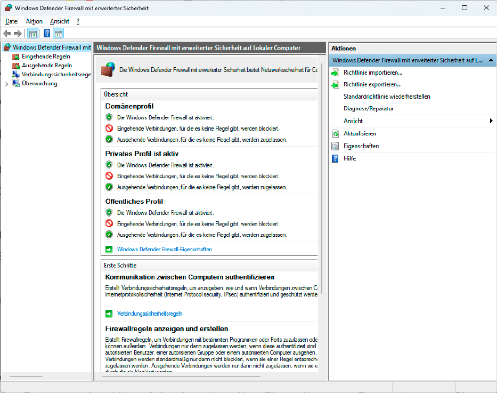Click the shield icon under Domänenprofil

(x=109, y=117)
